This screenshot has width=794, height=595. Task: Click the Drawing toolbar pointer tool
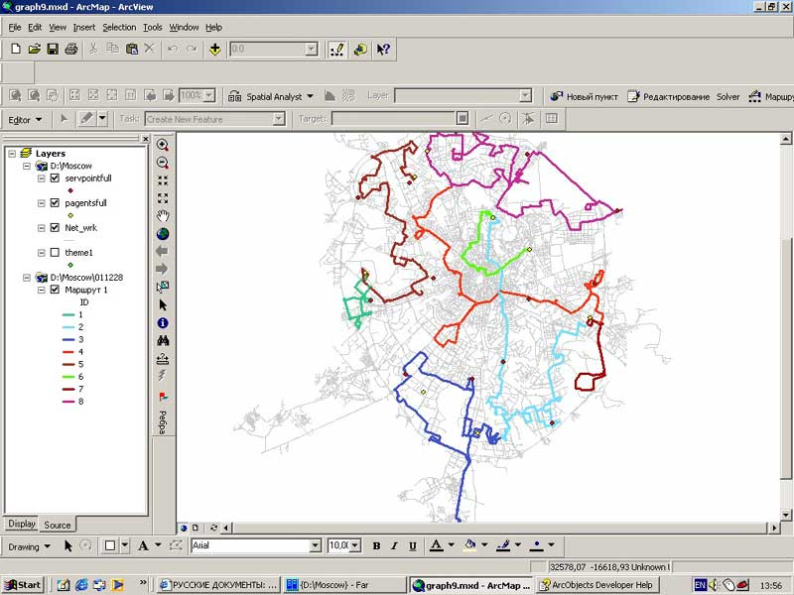(x=67, y=546)
